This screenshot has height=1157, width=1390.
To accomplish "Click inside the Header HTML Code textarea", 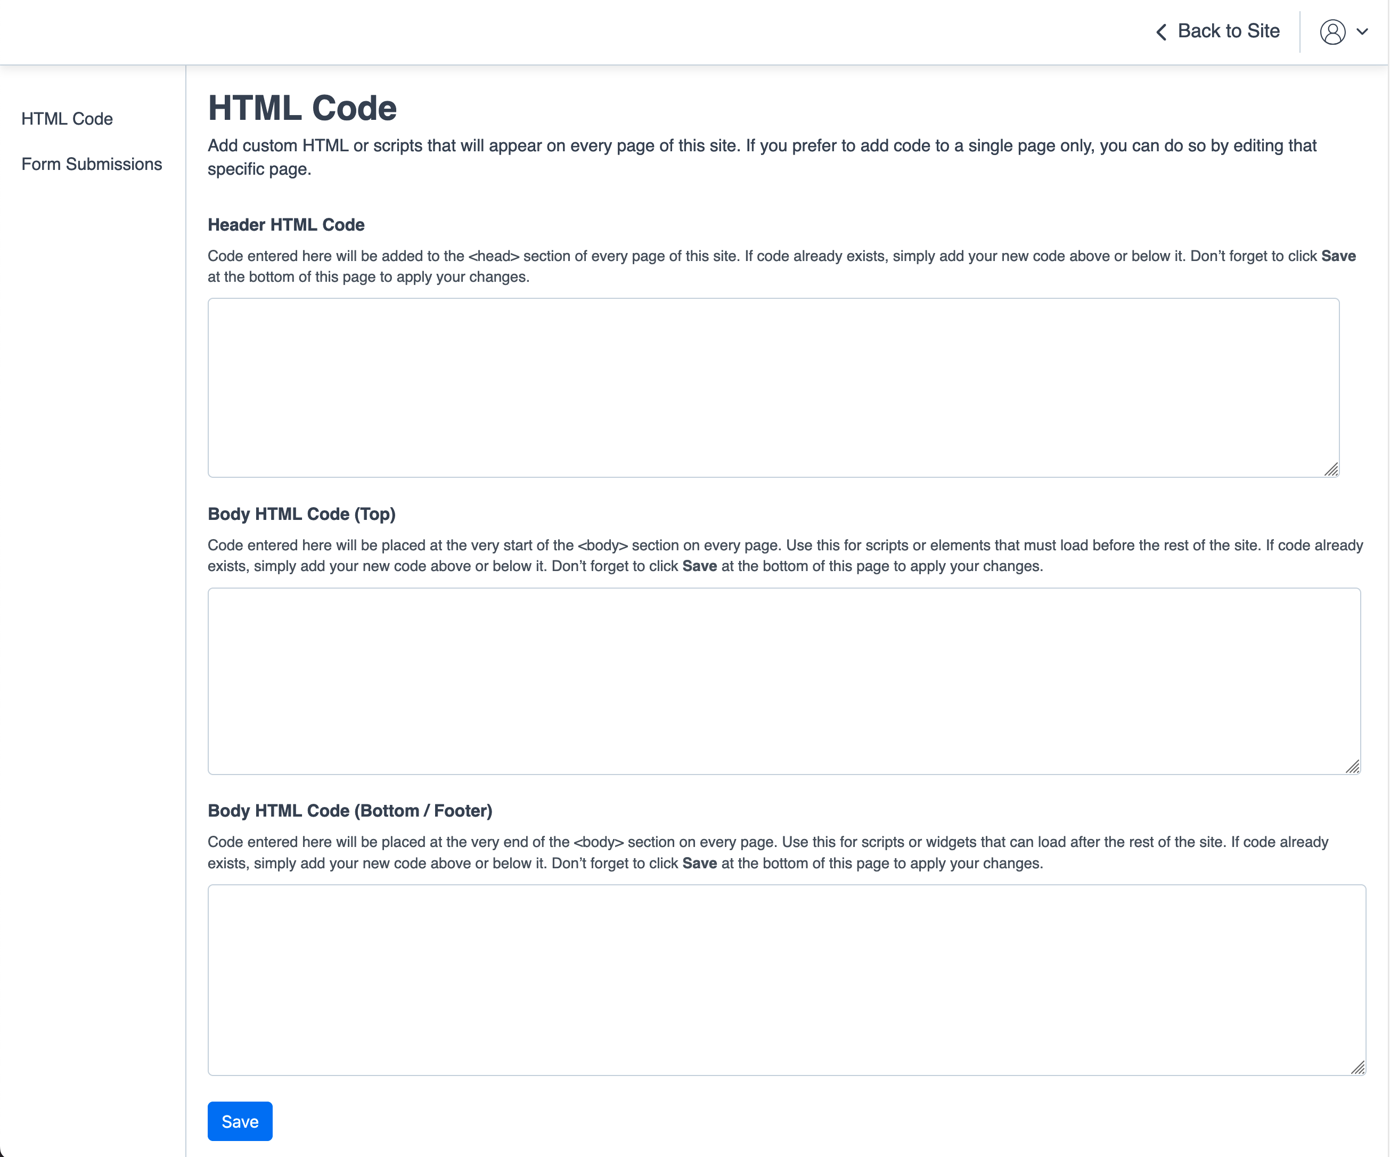I will pos(773,387).
